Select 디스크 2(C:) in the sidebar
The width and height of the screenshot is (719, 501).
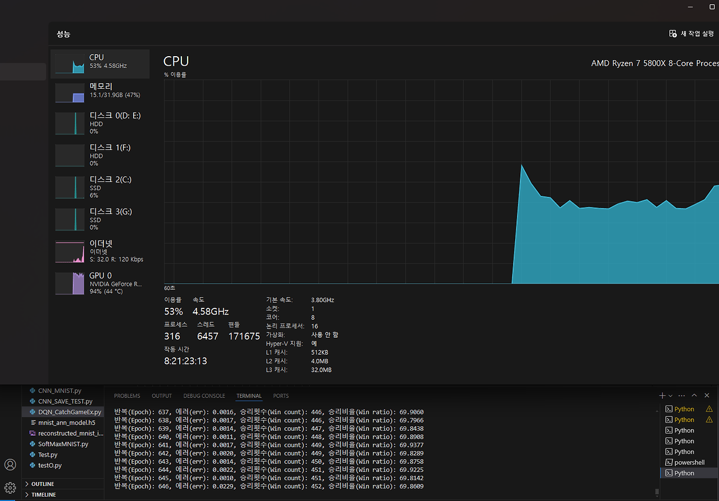click(100, 187)
